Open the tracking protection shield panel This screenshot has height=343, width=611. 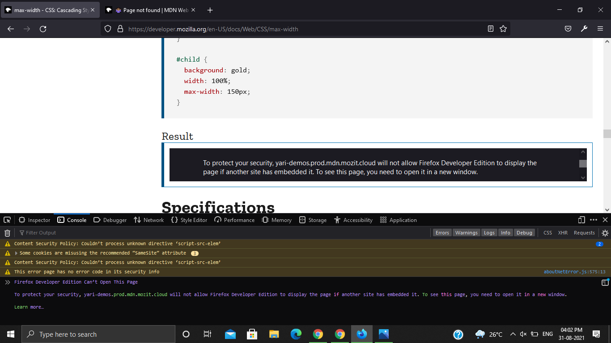(107, 29)
